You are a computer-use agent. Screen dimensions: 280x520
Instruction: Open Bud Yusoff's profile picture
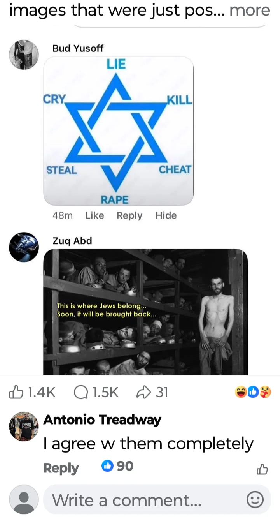tap(24, 55)
